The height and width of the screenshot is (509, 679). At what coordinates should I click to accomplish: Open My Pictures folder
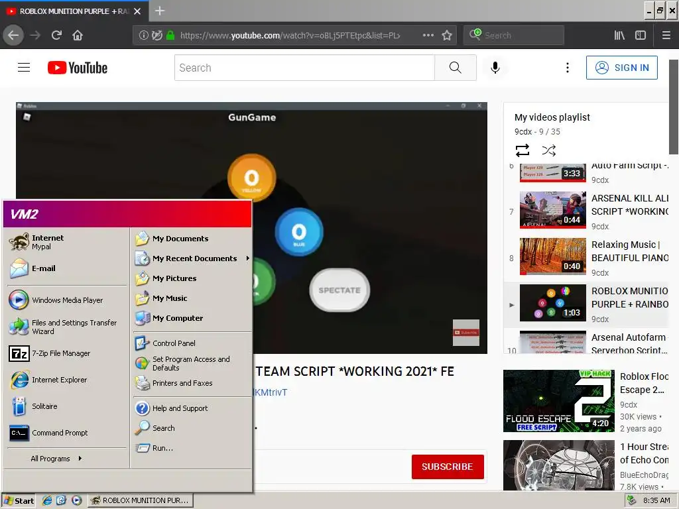(192, 278)
